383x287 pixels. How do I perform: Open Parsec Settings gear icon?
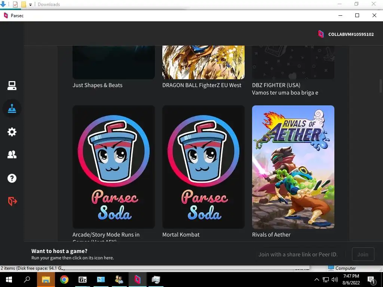12,132
